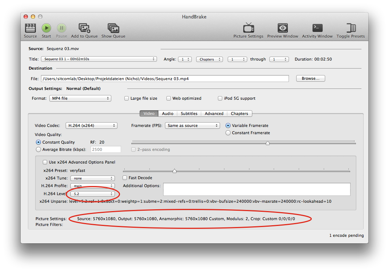Click the Add to Queue icon
Image resolution: width=389 pixels, height=272 pixels.
(84, 28)
